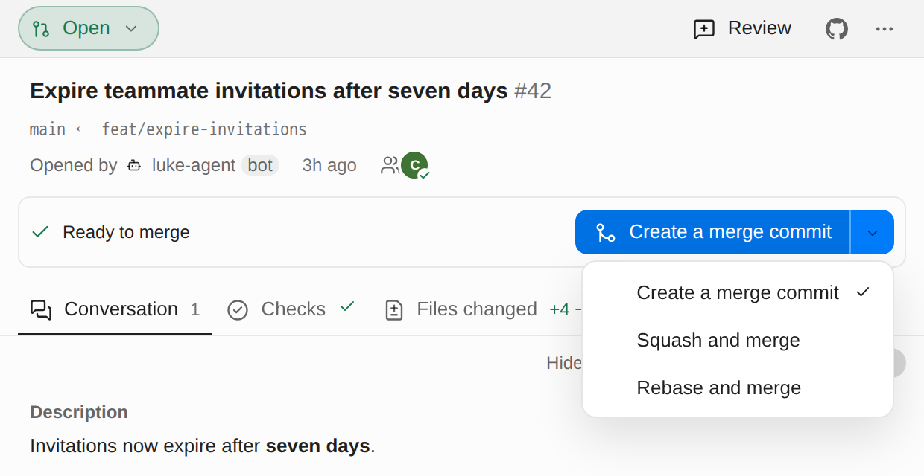Screen dimensions: 924x476
Task: Select Create a merge commit menu option
Action: tap(738, 293)
